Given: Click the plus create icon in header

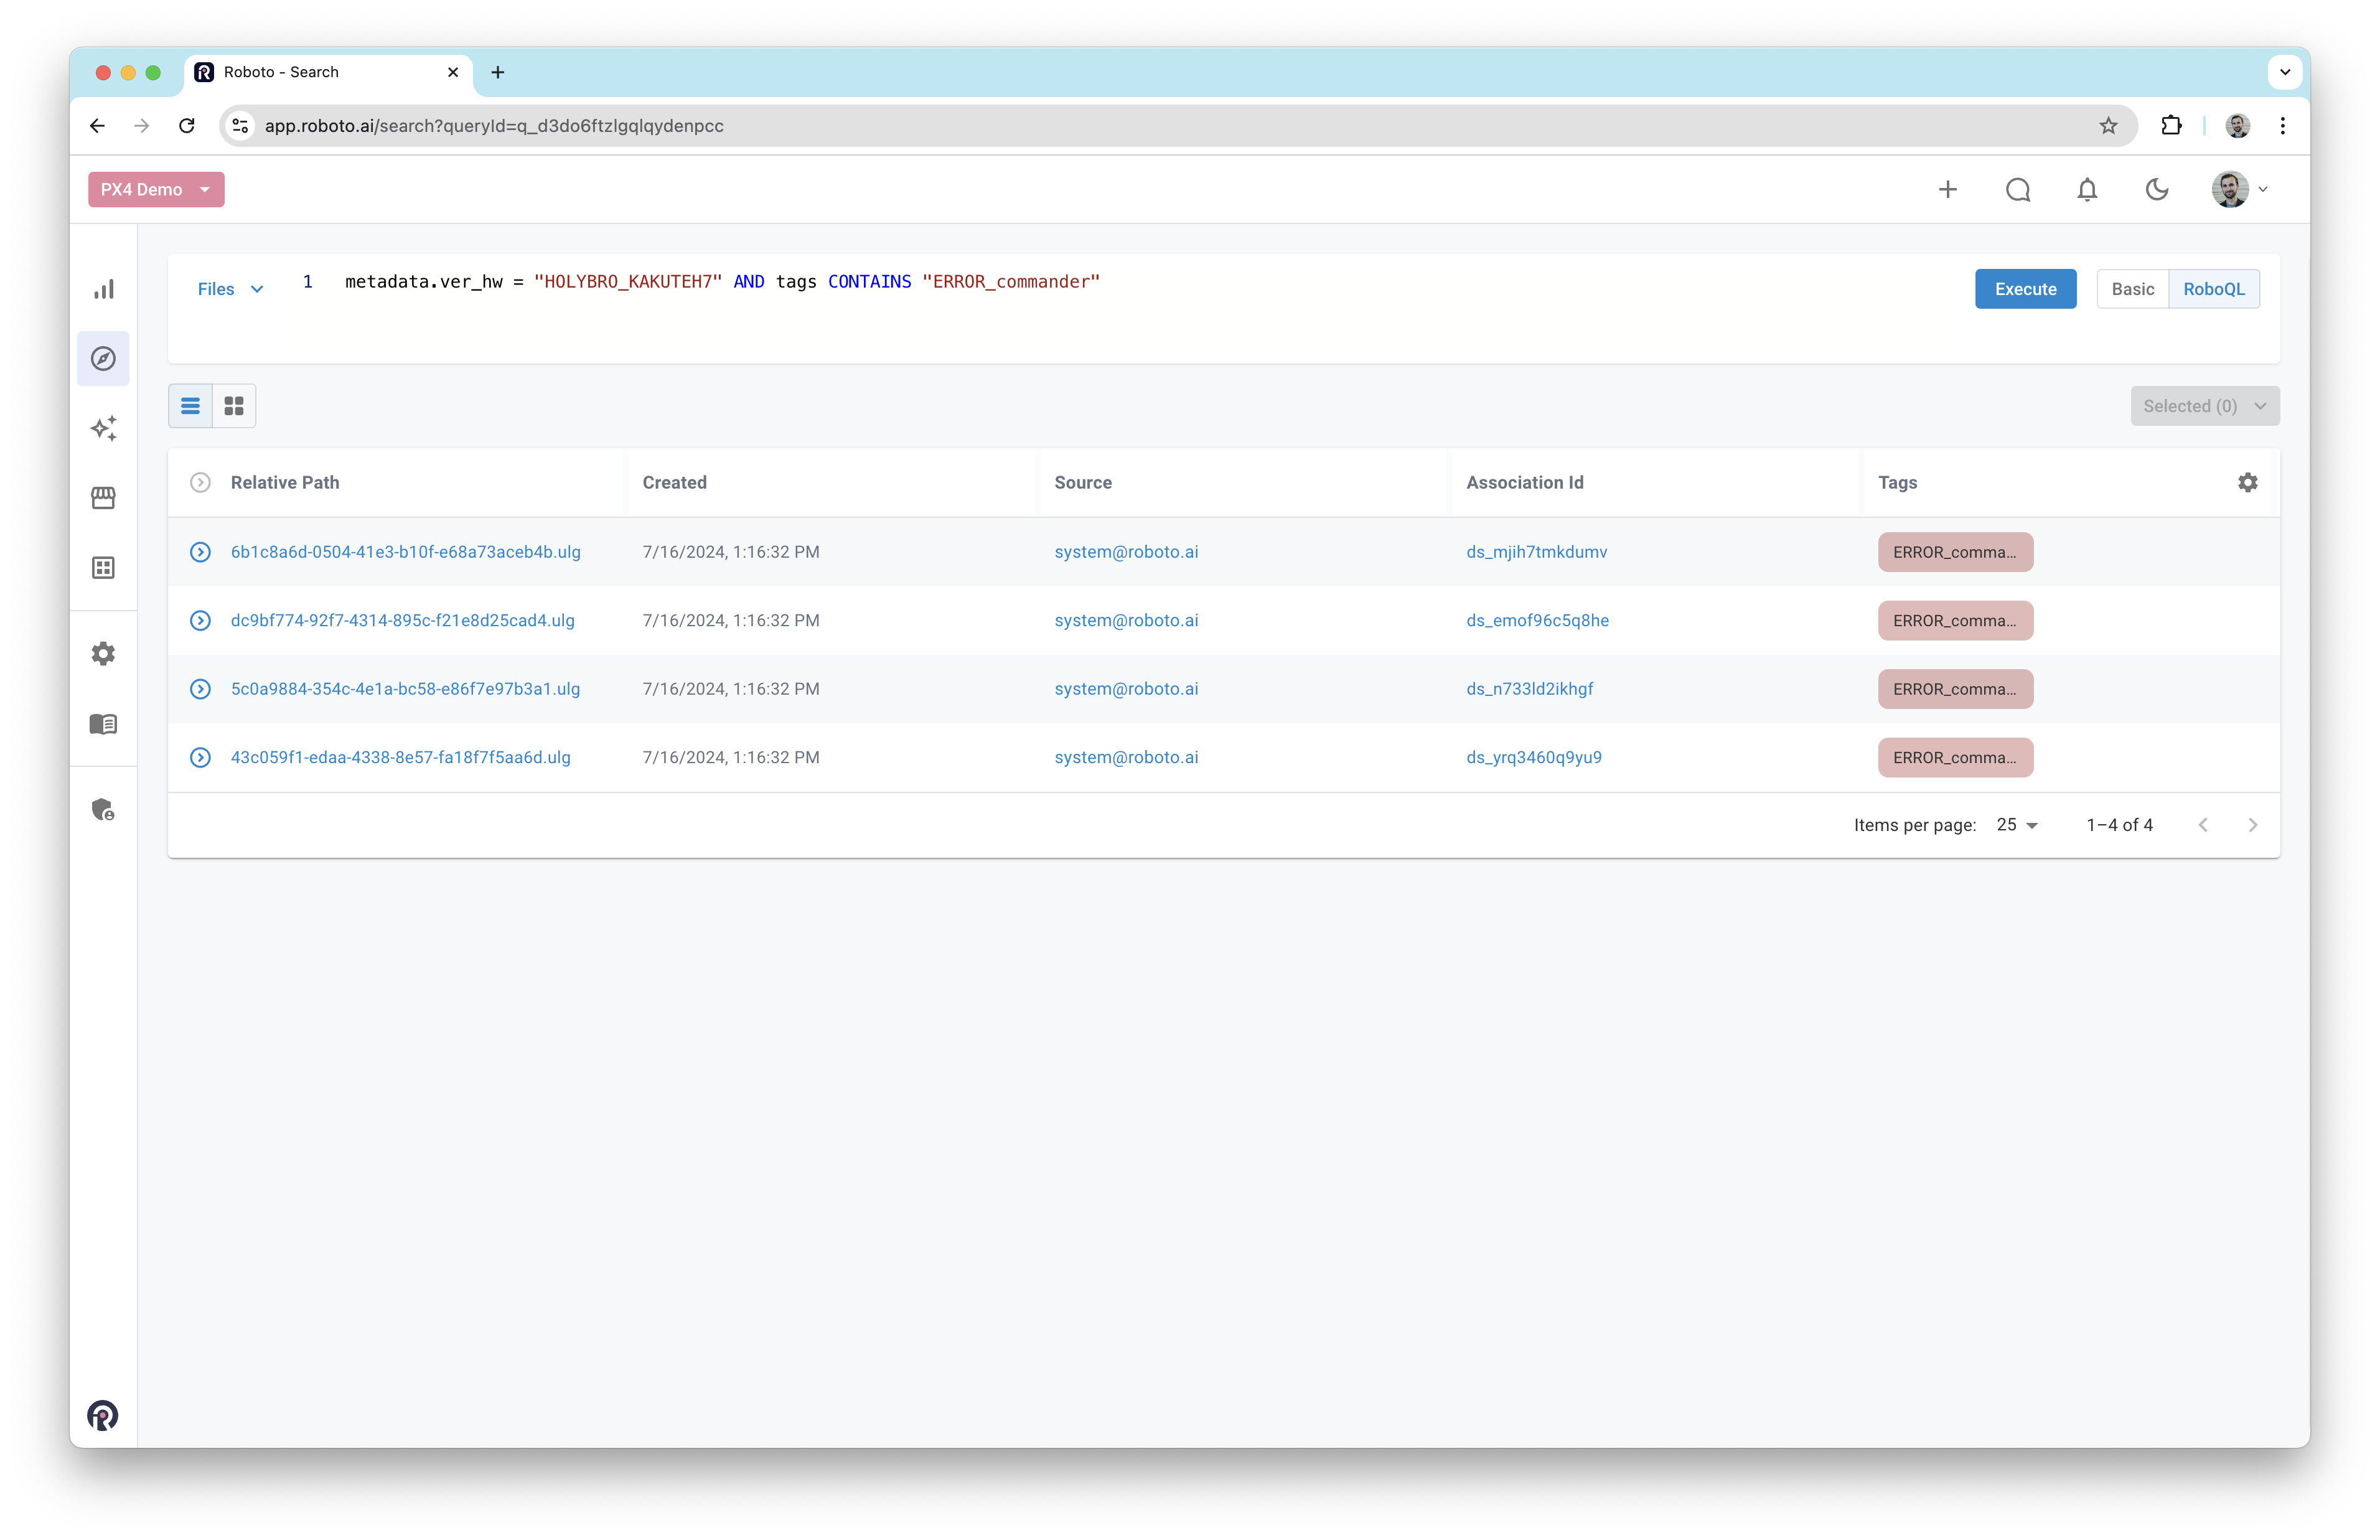Looking at the screenshot, I should 1947,190.
